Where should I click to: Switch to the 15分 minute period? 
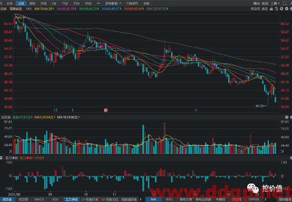click(x=65, y=3)
